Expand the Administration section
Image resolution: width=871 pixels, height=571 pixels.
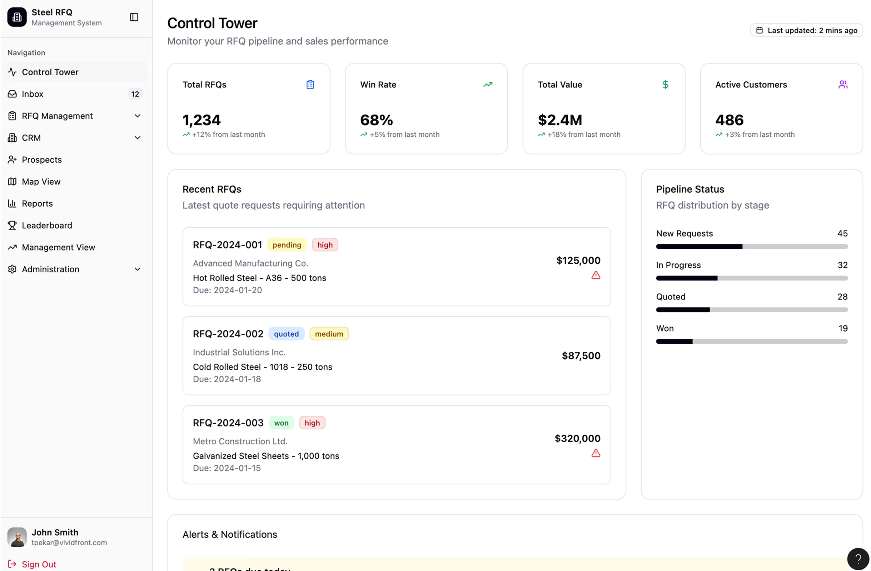tap(137, 269)
